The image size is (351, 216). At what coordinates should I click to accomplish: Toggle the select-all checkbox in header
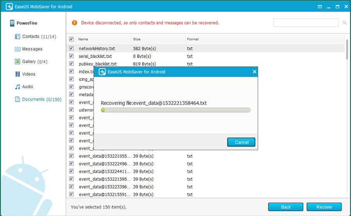(x=71, y=39)
